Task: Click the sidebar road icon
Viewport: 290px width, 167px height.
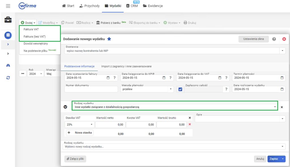Action: click(8, 65)
